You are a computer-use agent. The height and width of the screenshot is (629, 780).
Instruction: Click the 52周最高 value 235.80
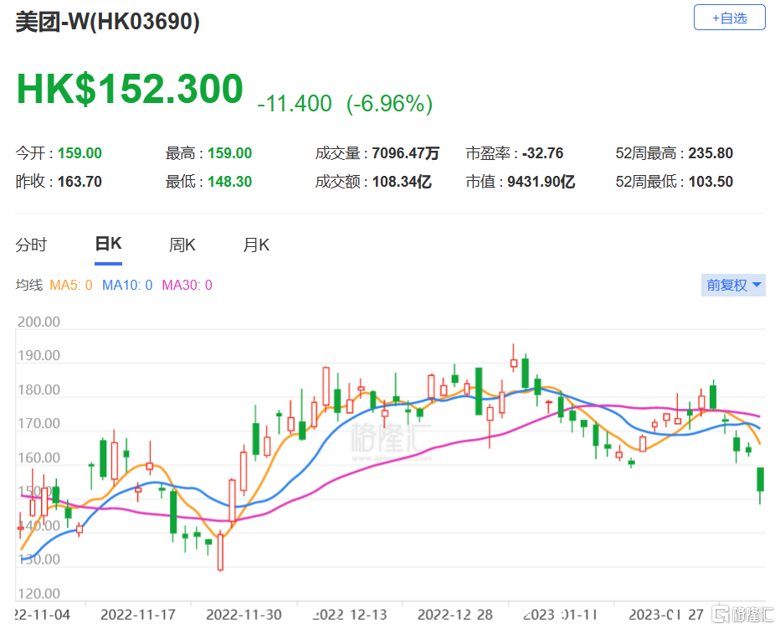point(711,153)
